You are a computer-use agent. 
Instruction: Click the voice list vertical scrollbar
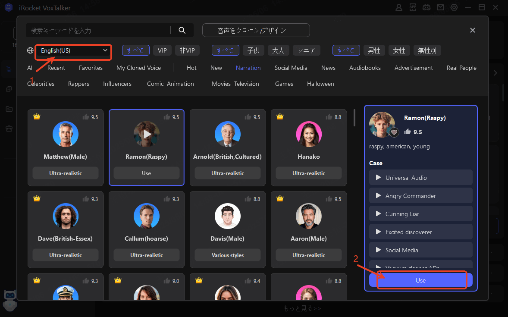pyautogui.click(x=354, y=118)
